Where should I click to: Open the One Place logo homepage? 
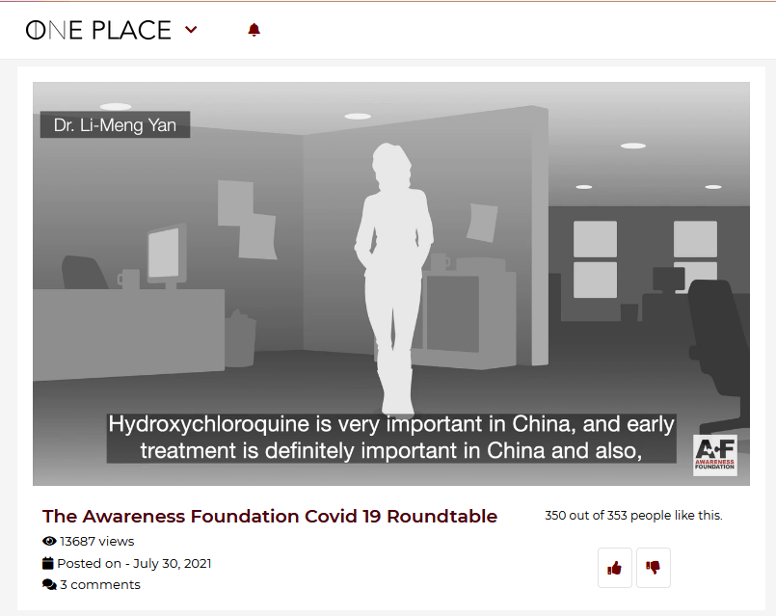pos(98,30)
